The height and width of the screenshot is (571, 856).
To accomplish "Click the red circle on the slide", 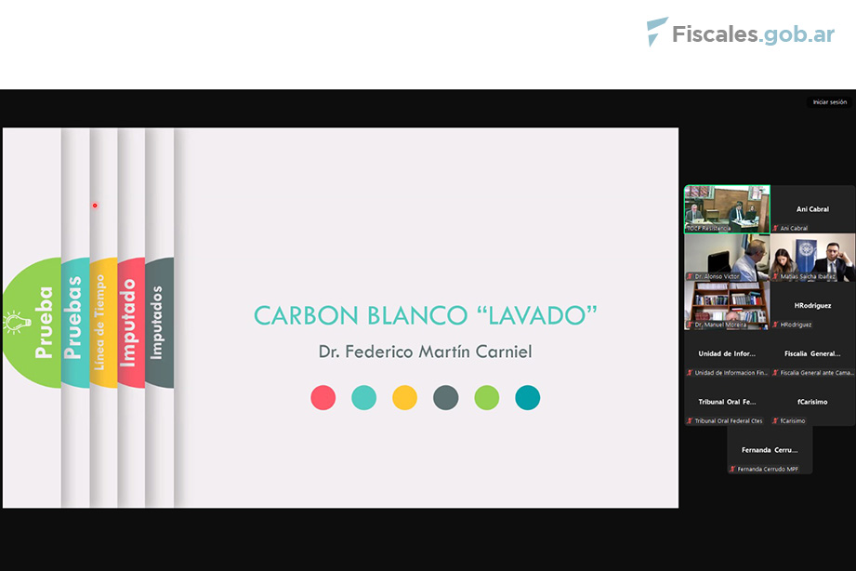I will (x=323, y=398).
